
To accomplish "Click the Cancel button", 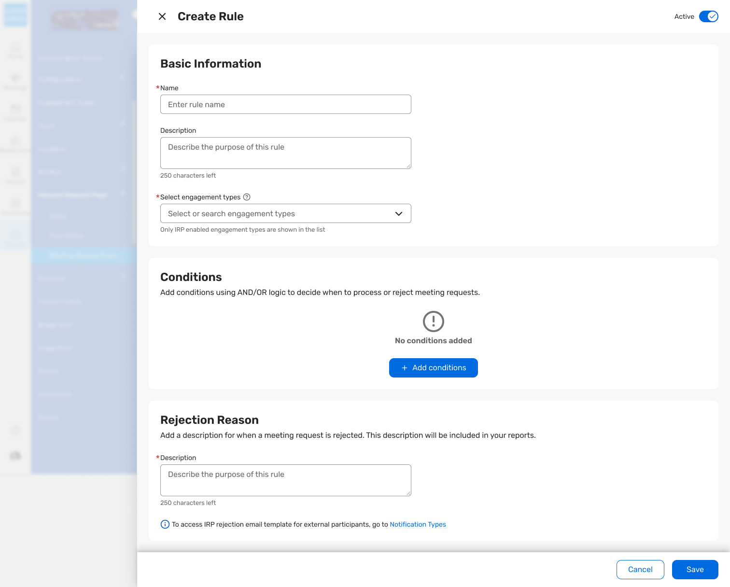I will 640,570.
